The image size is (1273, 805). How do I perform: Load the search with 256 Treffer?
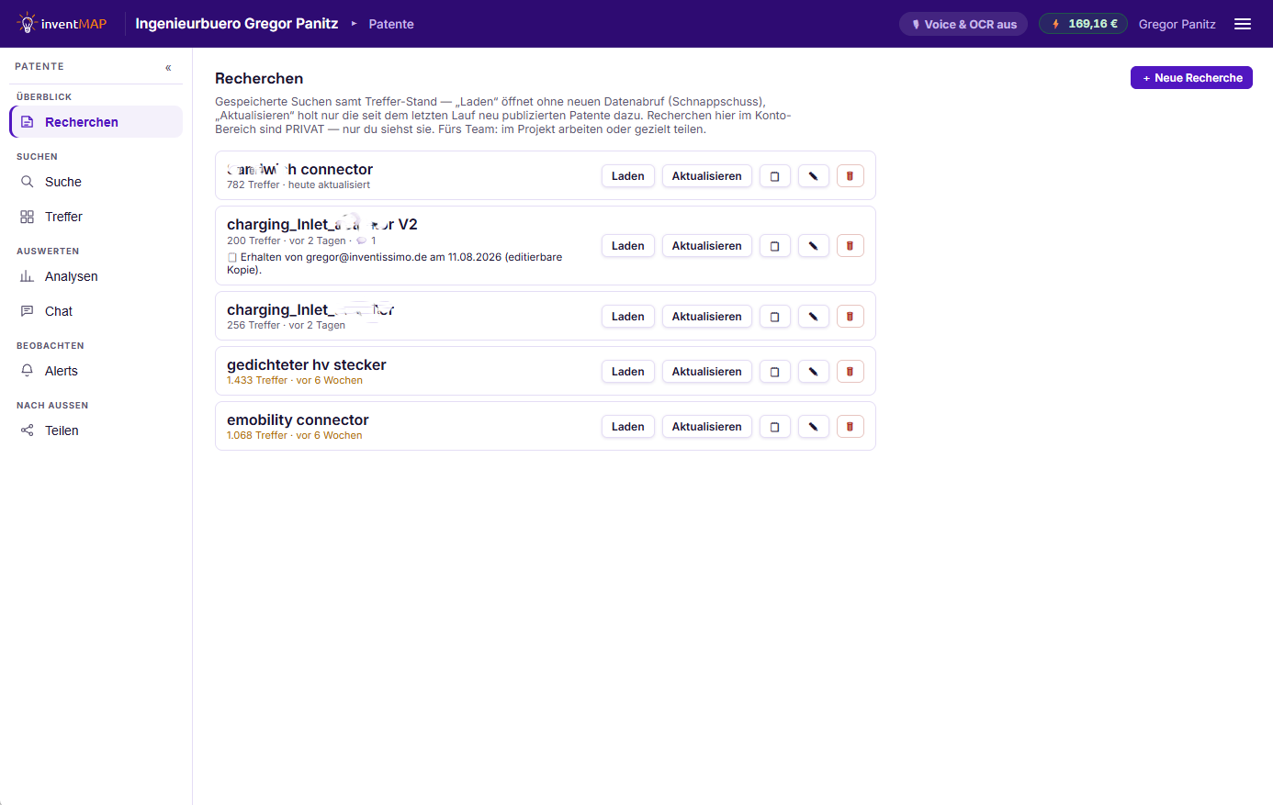click(628, 317)
